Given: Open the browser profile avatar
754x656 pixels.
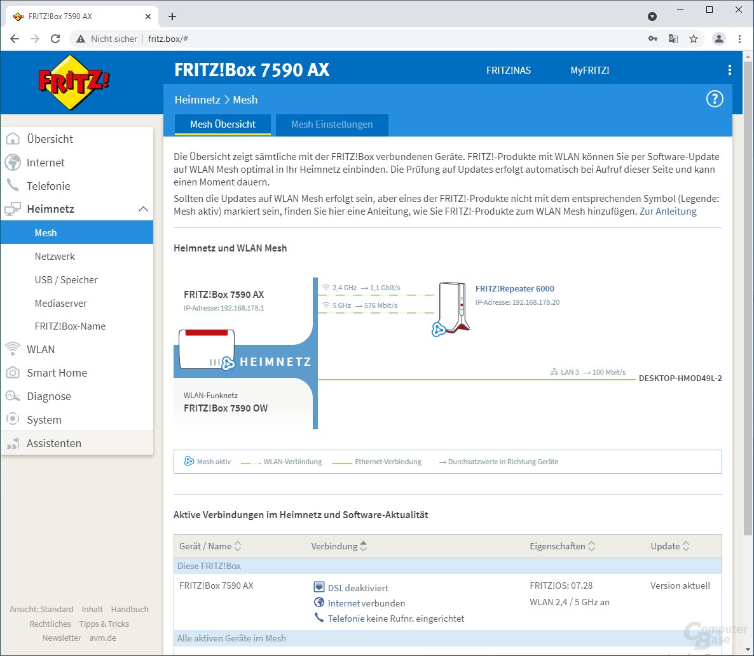Looking at the screenshot, I should (x=718, y=39).
